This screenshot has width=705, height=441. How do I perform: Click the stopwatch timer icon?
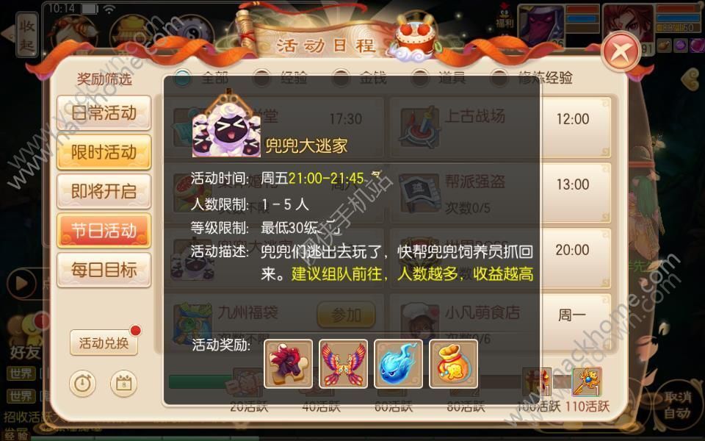(x=83, y=384)
